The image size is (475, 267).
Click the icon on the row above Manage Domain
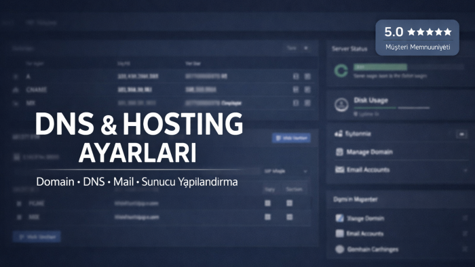339,133
